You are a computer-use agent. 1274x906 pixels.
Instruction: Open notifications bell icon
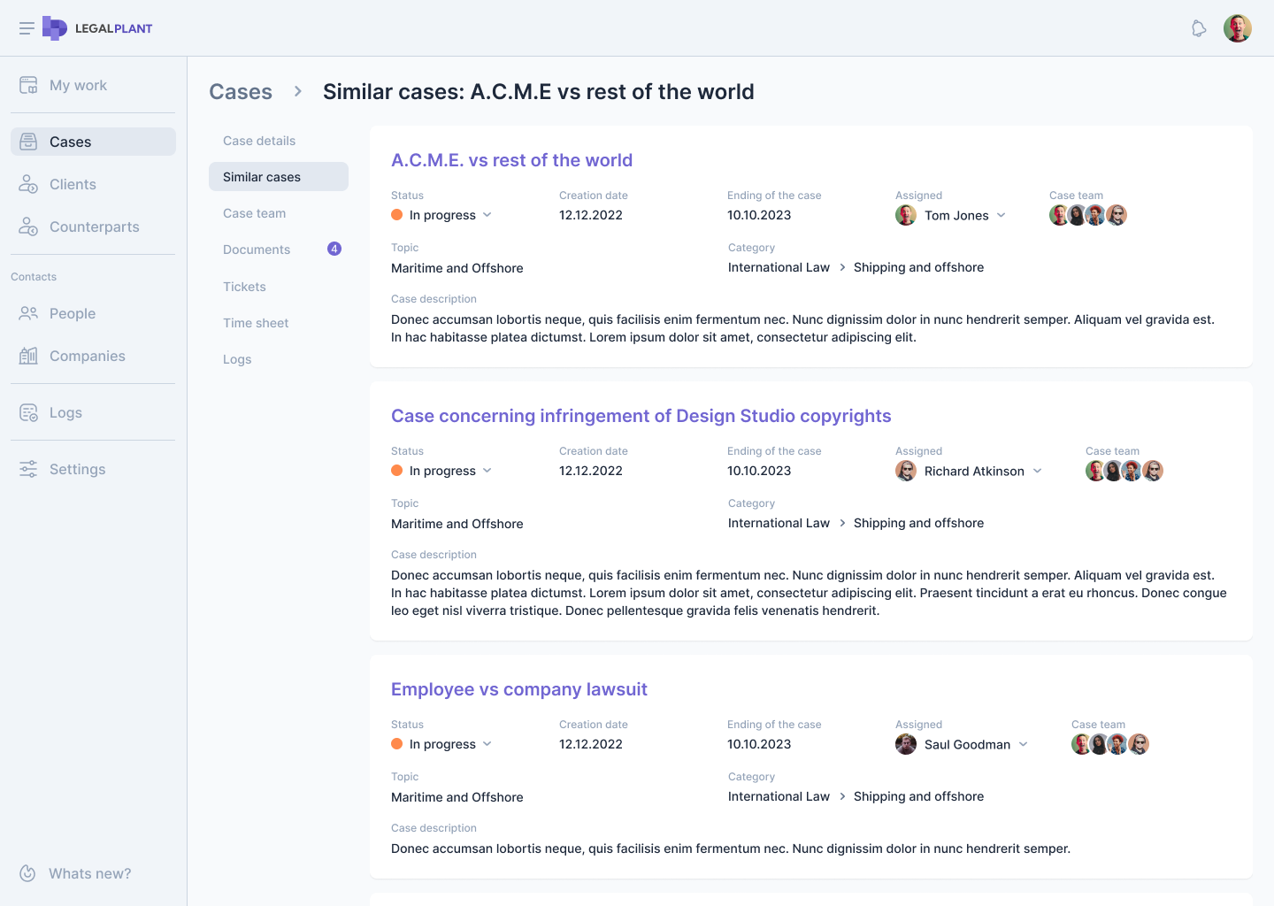[x=1199, y=28]
